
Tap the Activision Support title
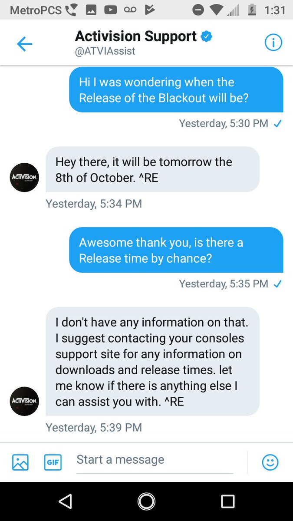pos(136,36)
